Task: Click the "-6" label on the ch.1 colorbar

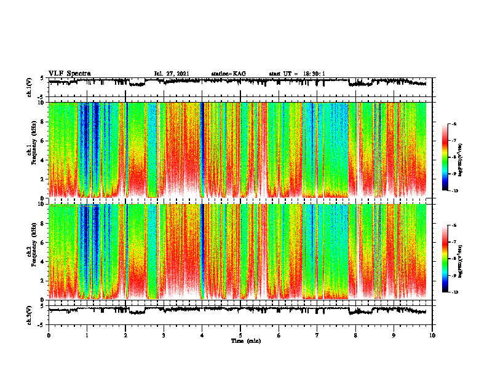Action: click(x=454, y=124)
